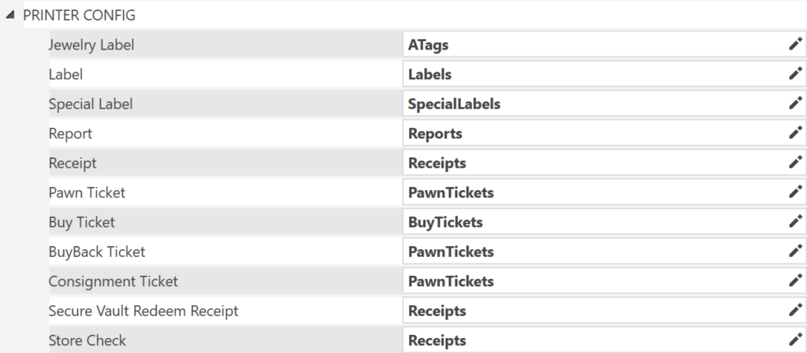Edit the Receipt printer pencil icon
Viewport: 807px width, 353px height.
pyautogui.click(x=795, y=163)
